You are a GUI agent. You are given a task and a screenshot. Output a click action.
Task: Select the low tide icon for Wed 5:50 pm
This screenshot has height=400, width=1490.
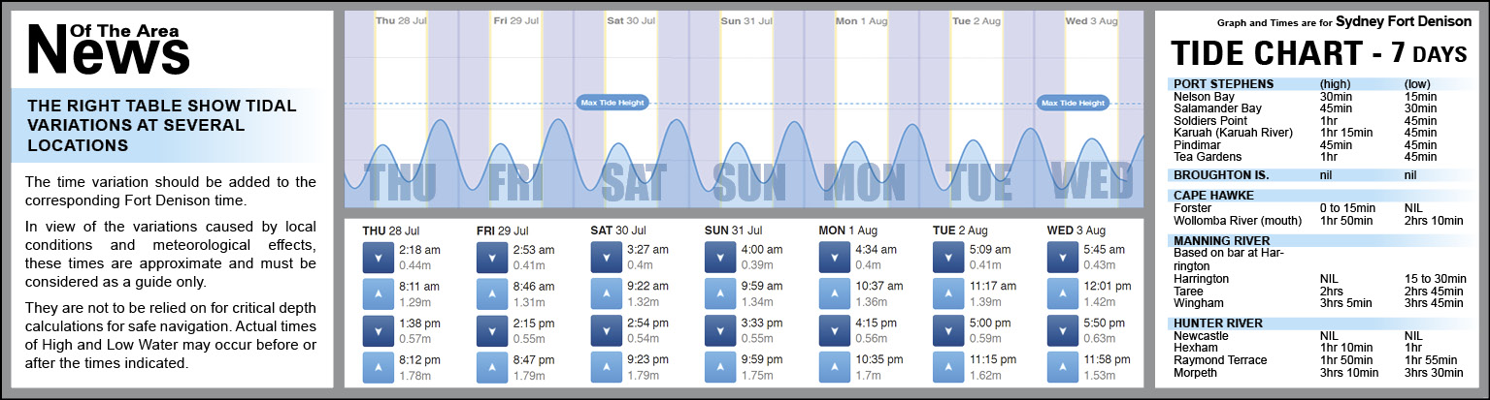tap(1064, 329)
